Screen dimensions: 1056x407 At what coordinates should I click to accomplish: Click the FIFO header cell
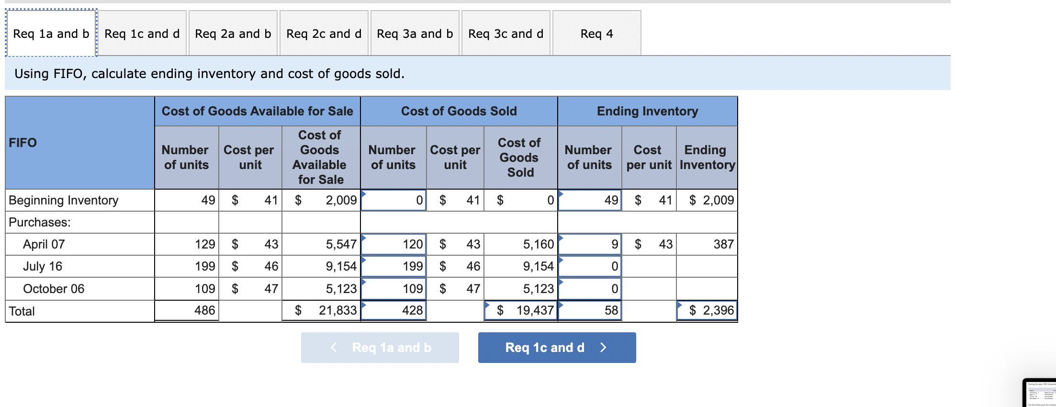(80, 143)
